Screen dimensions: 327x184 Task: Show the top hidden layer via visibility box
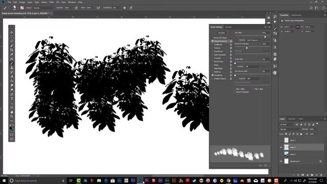click(x=281, y=141)
